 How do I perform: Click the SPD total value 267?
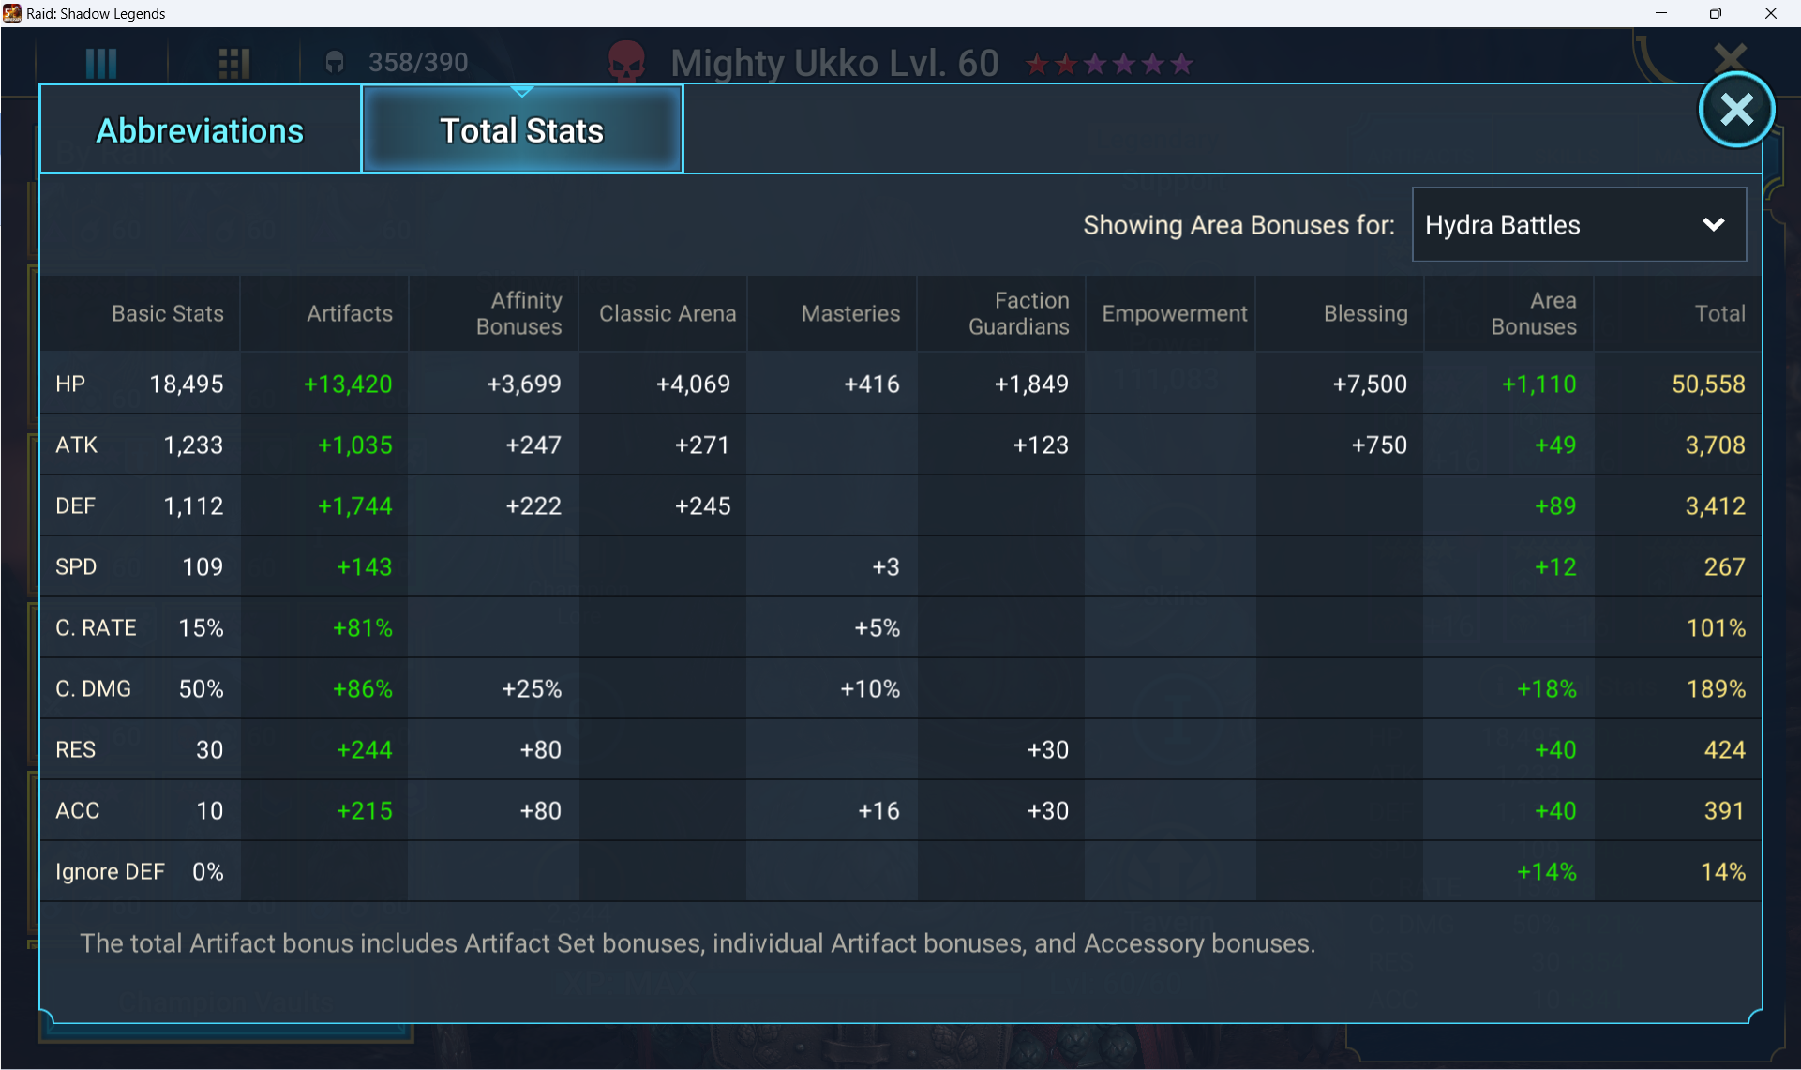(1724, 566)
